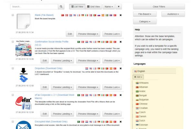Click Dutch flag in Dropobox row
The height and width of the screenshot is (129, 194).
[87, 68]
